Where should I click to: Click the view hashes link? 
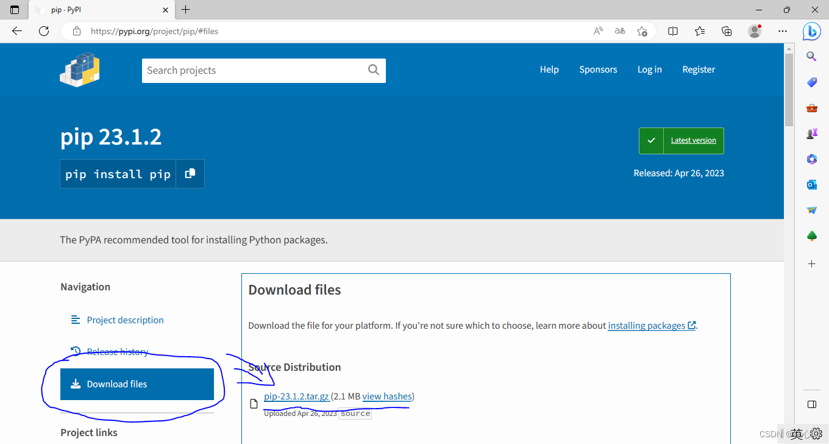tap(387, 396)
